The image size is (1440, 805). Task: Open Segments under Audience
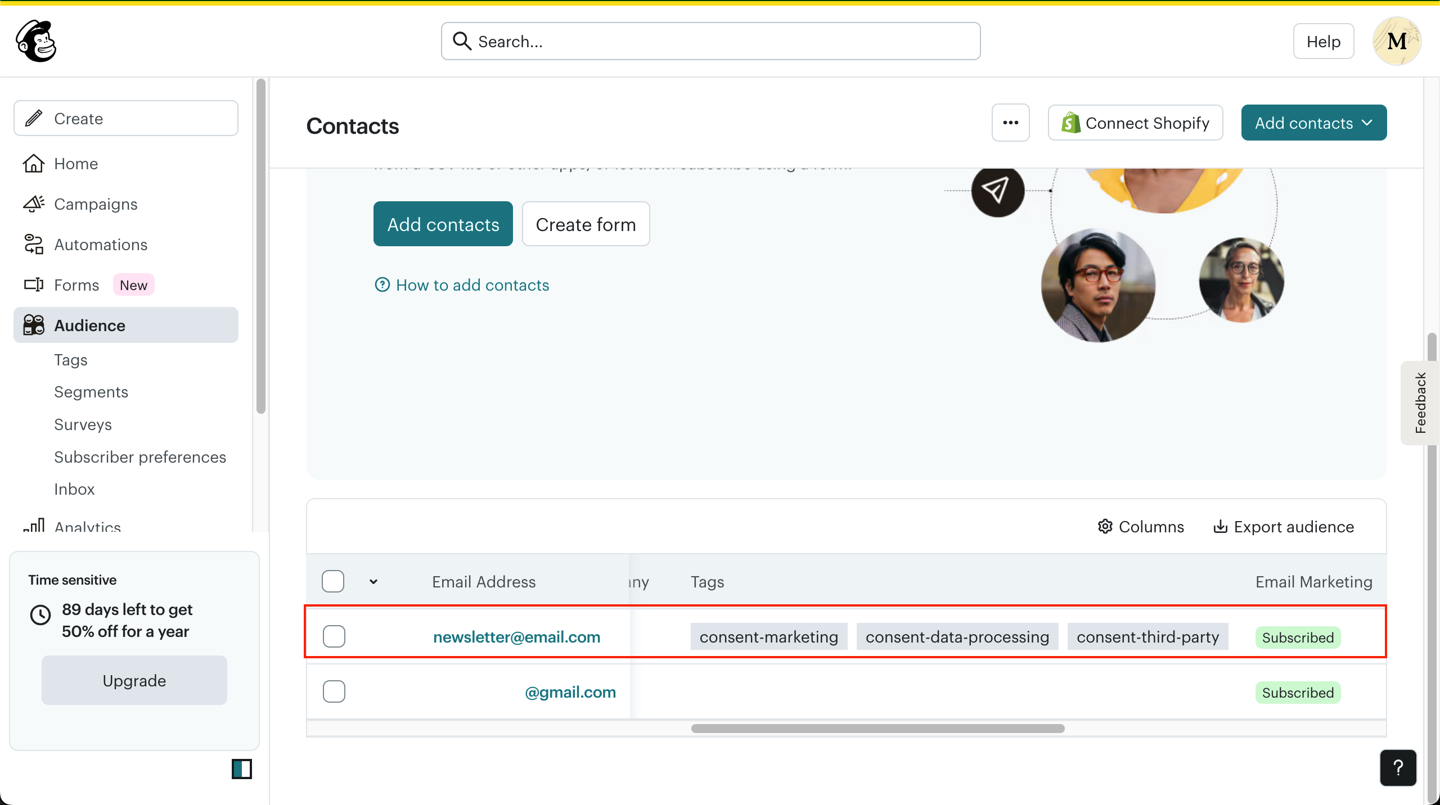coord(91,392)
